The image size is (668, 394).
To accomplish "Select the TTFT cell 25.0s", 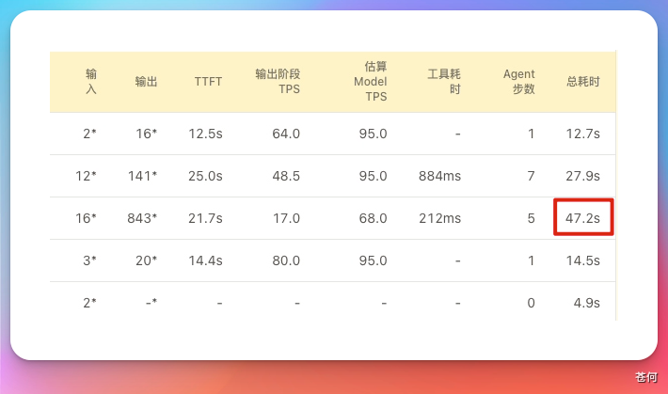I will click(205, 176).
